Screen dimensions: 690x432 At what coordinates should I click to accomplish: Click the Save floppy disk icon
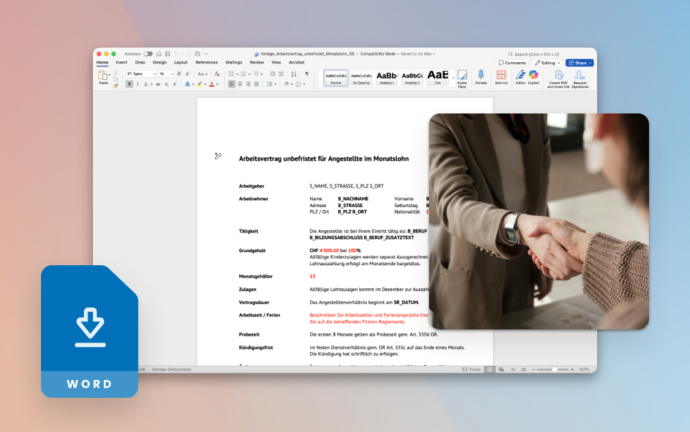[x=167, y=54]
